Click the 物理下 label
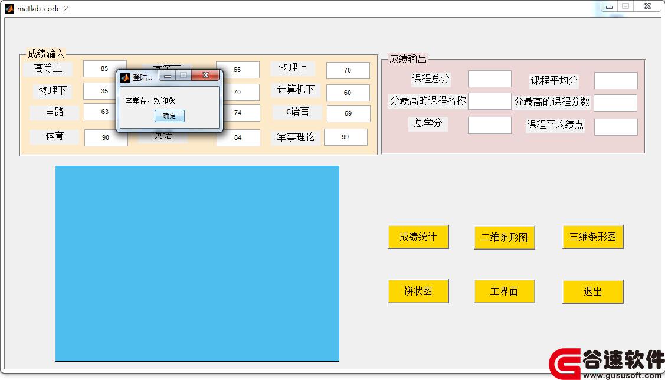Image resolution: width=665 pixels, height=380 pixels. (53, 91)
